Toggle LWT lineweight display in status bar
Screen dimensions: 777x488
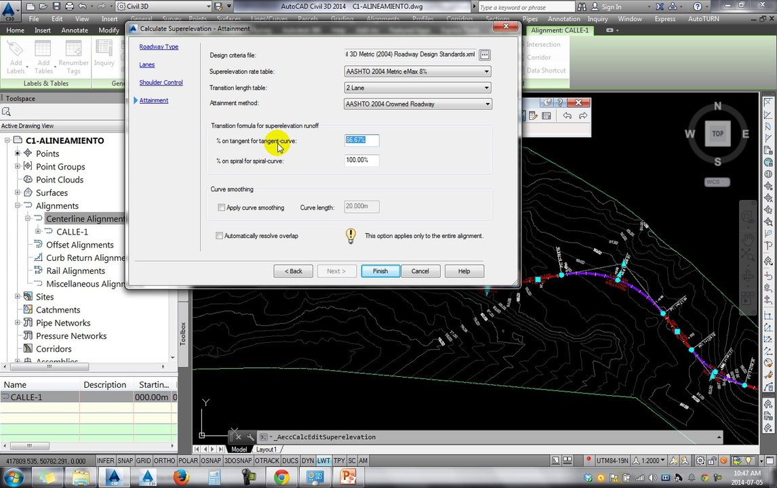pos(323,461)
